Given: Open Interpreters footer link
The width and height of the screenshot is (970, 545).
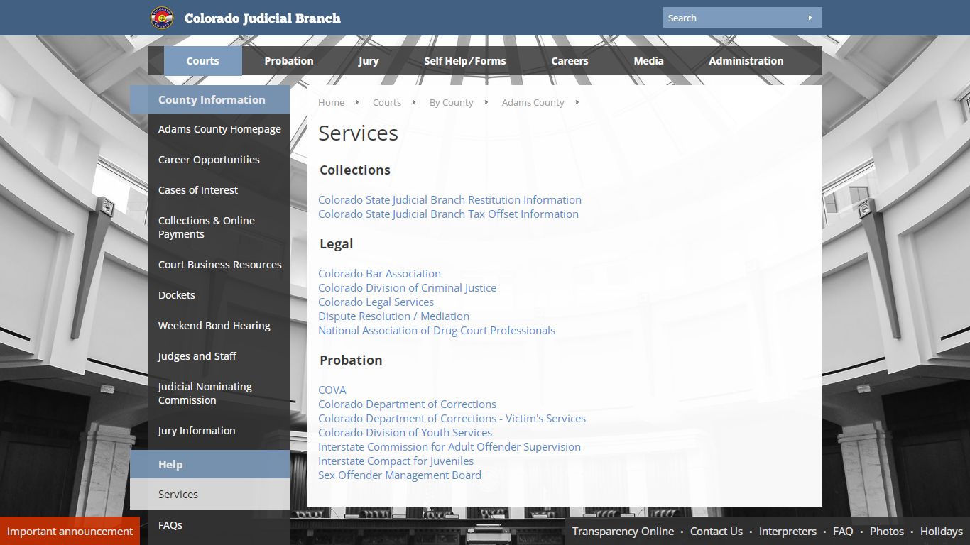Looking at the screenshot, I should 788,531.
